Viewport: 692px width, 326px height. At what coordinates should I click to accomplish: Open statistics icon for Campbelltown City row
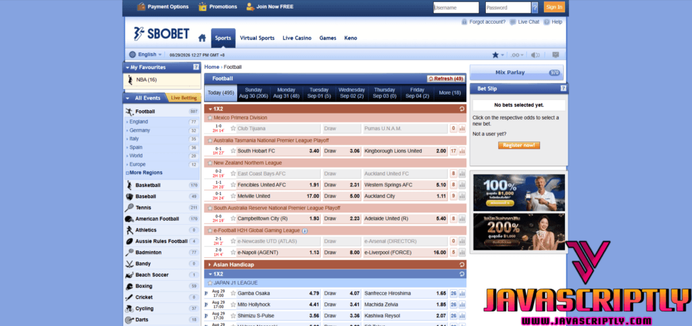point(462,219)
